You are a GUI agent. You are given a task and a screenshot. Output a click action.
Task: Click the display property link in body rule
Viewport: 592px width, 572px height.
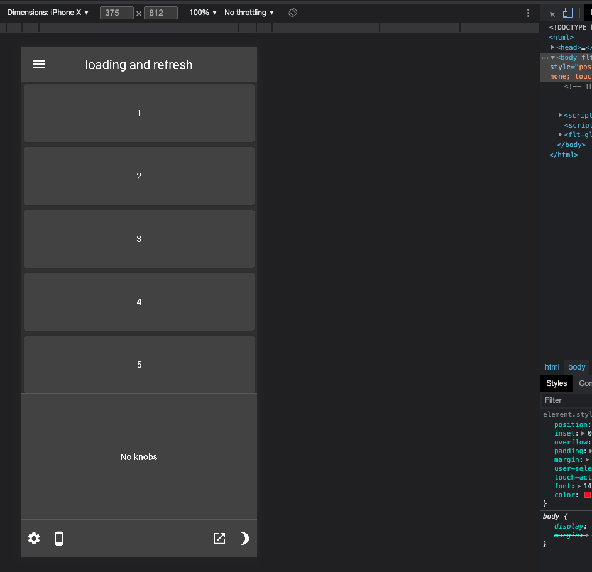pyautogui.click(x=569, y=526)
